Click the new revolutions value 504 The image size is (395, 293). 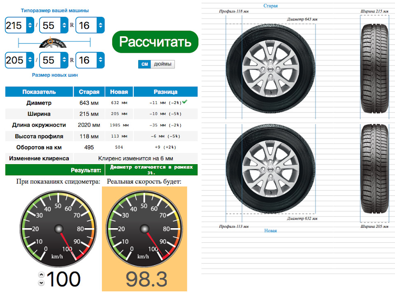click(119, 147)
